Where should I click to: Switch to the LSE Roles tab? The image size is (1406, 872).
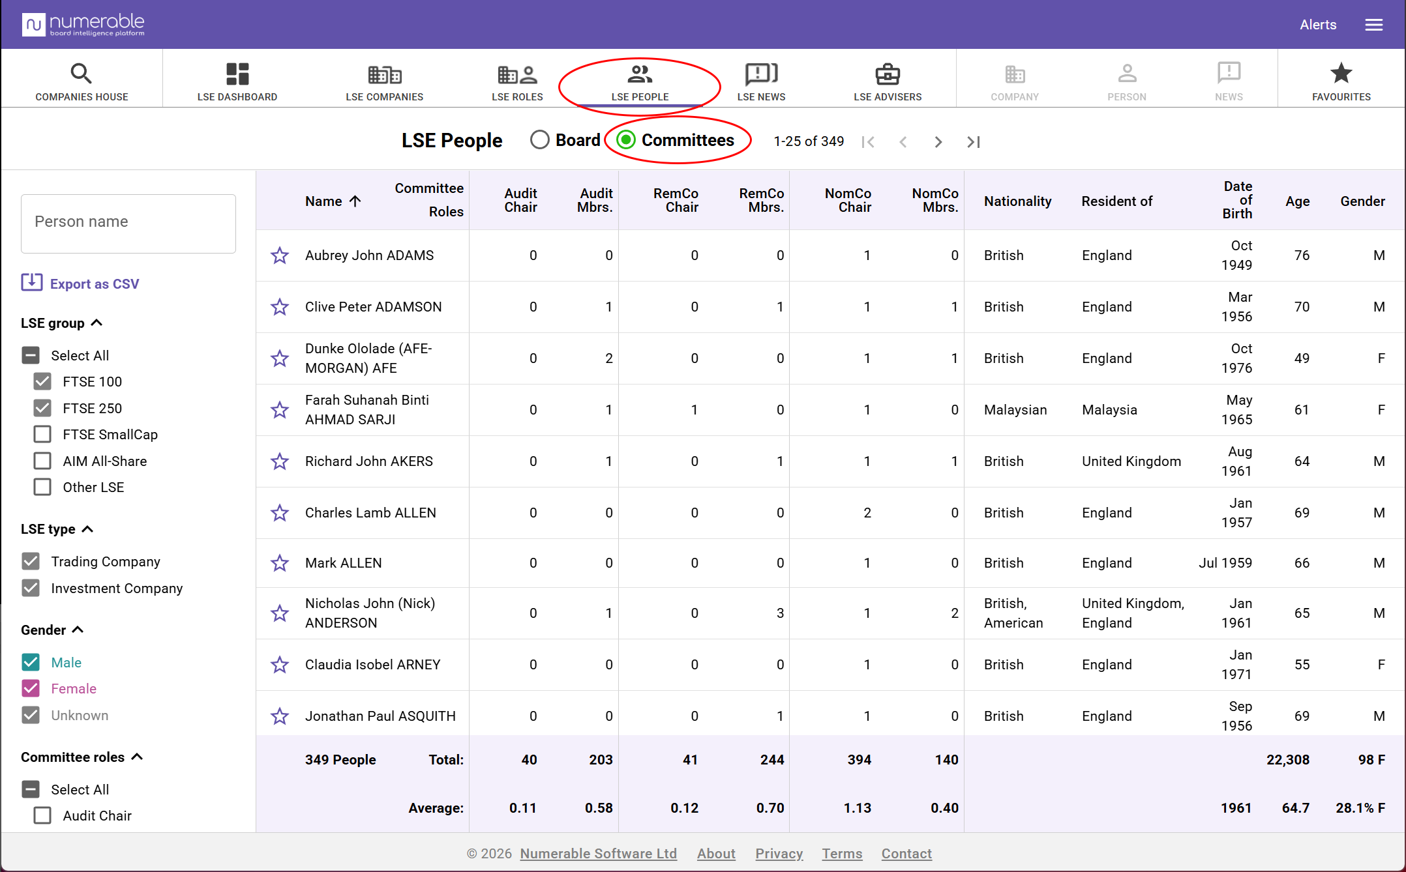pos(517,80)
